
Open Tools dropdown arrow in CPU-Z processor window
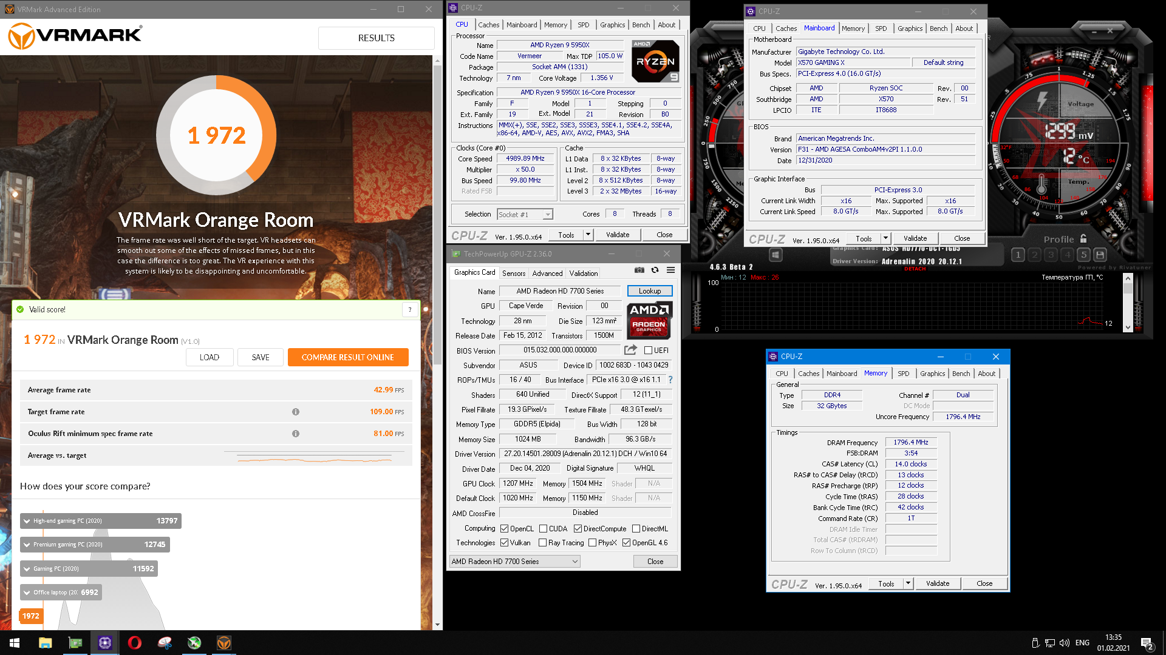point(588,235)
